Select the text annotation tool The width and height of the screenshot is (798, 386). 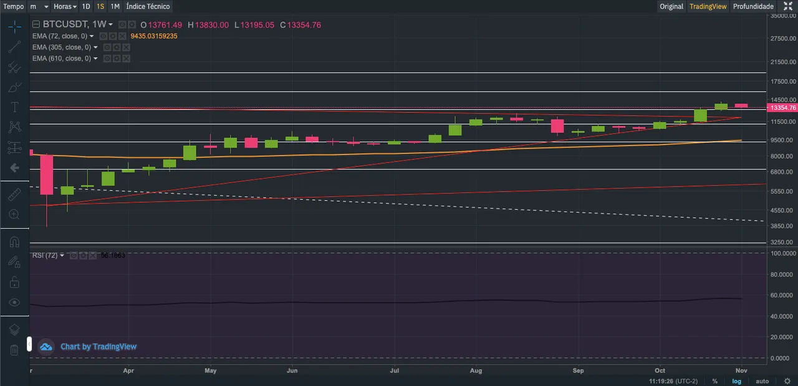click(14, 107)
